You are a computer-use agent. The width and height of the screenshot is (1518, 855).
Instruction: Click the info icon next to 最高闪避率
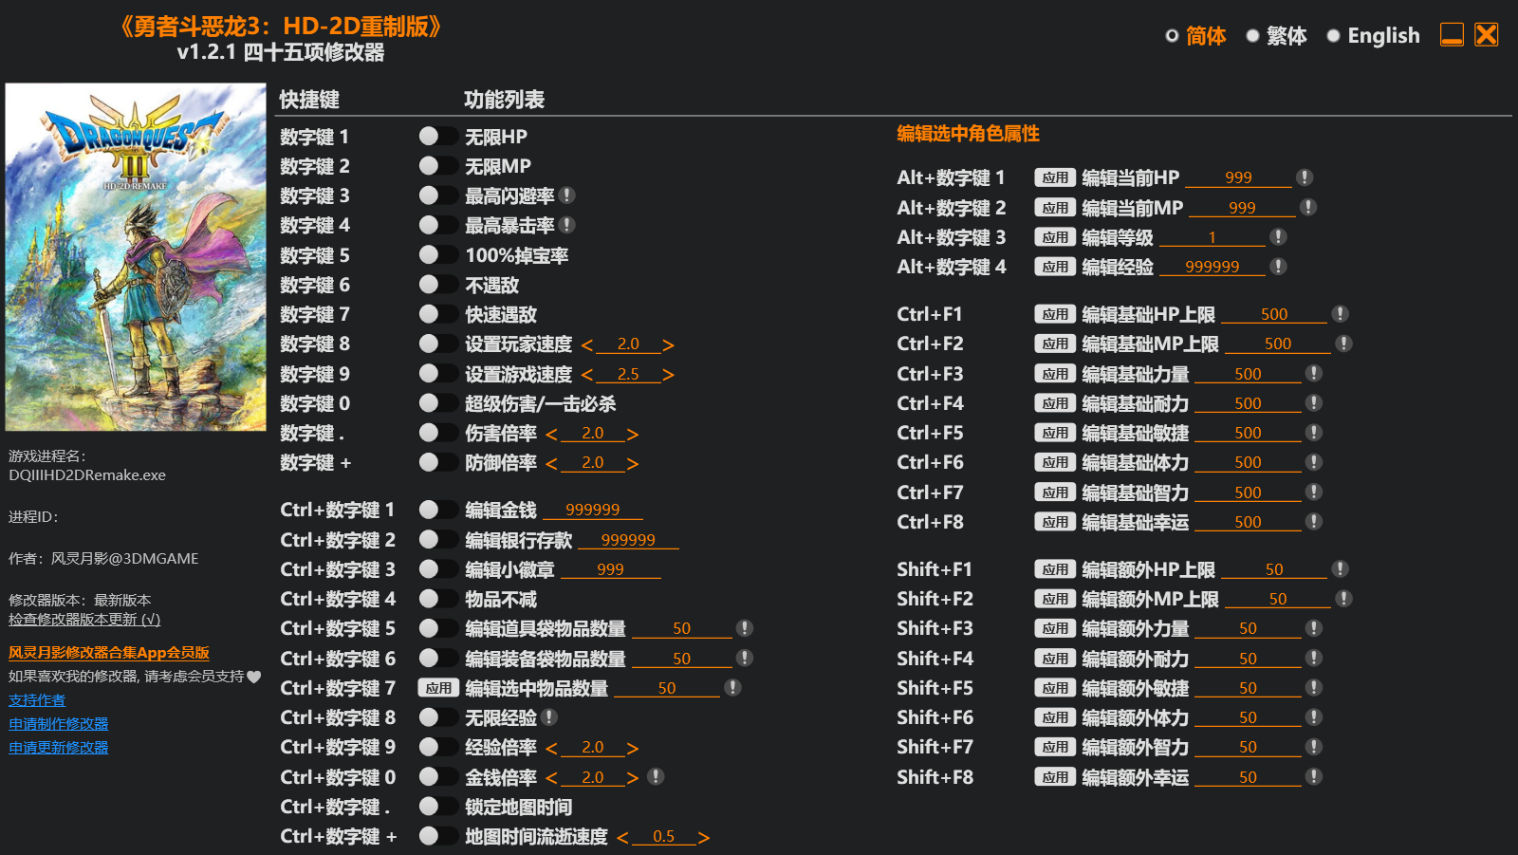pyautogui.click(x=567, y=195)
